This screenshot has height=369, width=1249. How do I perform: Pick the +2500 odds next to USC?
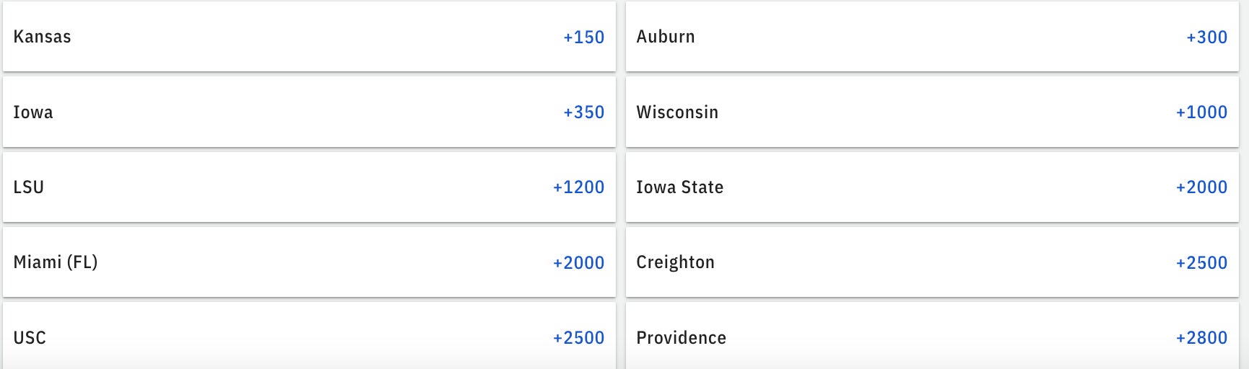coord(578,338)
